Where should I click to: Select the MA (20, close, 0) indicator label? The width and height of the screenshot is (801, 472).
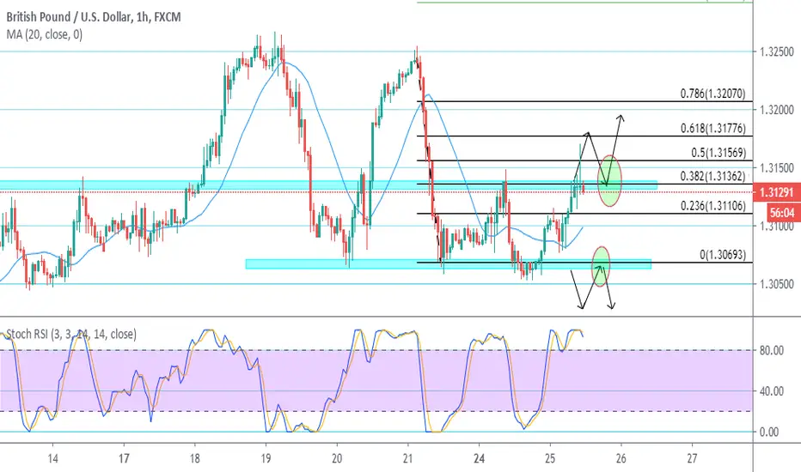click(45, 34)
